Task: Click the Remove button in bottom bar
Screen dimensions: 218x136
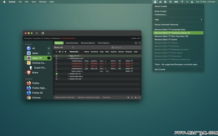Action: (107, 97)
